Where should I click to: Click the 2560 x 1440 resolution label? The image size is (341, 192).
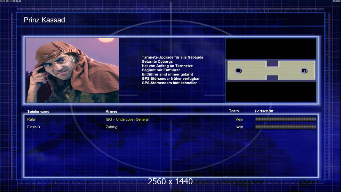[170, 182]
